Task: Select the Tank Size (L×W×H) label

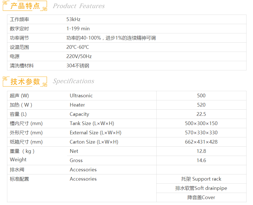Action: (x=92, y=123)
